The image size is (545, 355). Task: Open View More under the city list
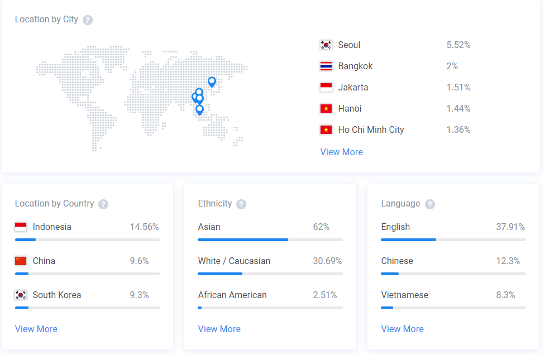[x=342, y=152]
